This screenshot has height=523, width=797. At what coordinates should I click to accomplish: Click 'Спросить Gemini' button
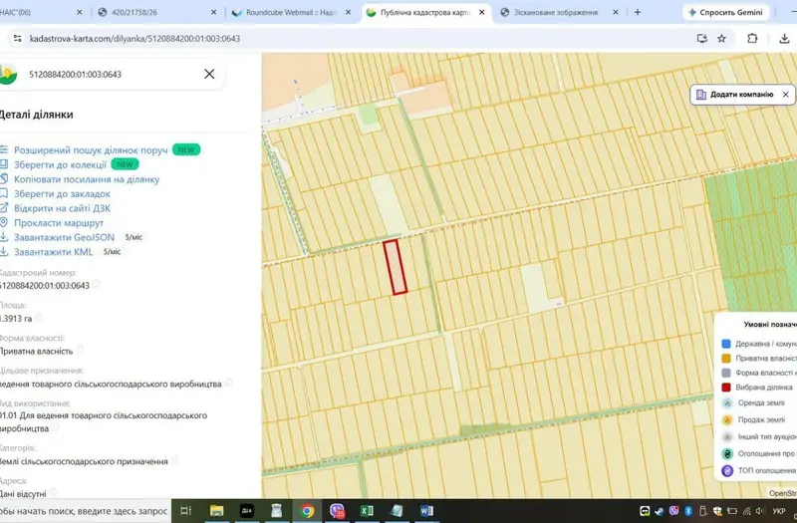(x=726, y=12)
